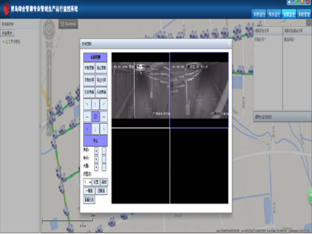The image size is (312, 234).
Task: Click the map pan compass control
Action: tap(49, 28)
